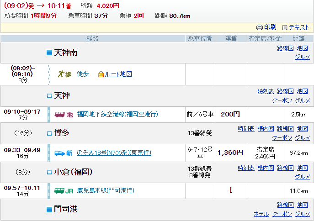Viewport: 314px width, 221px height.
Task: Open ホテル link for 門司港 station
Action: (261, 214)
